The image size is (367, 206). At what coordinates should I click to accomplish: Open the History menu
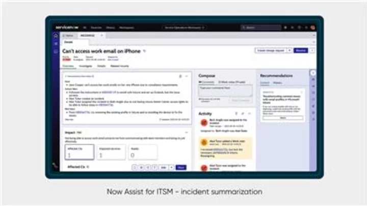tap(110, 27)
